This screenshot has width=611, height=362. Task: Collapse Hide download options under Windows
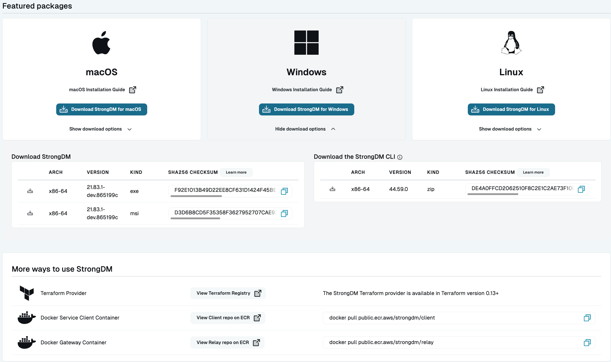coord(305,129)
